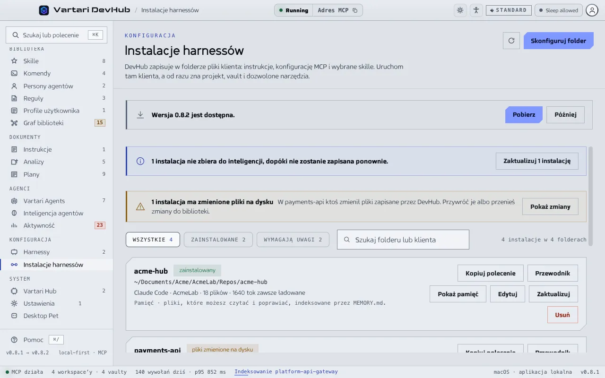This screenshot has height=378, width=605.
Task: Open the accessibility figure icon
Action: pyautogui.click(x=476, y=10)
